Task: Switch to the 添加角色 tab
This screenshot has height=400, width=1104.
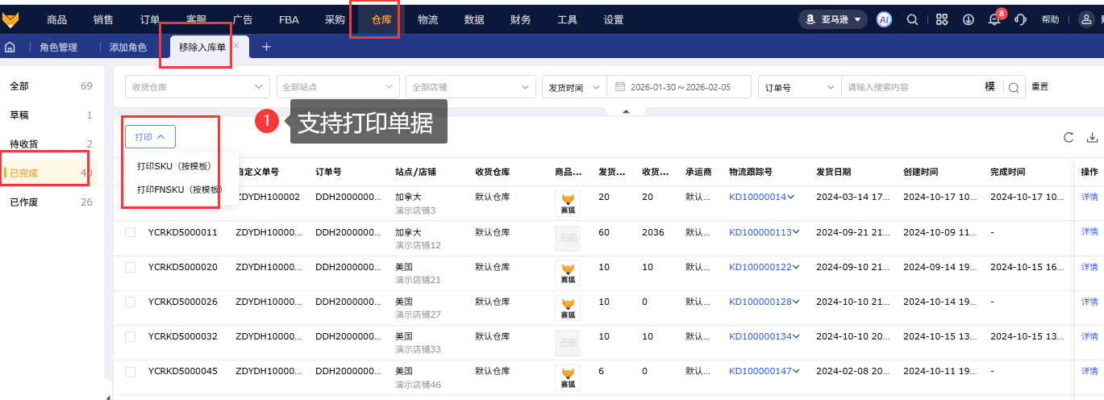Action: [x=128, y=48]
